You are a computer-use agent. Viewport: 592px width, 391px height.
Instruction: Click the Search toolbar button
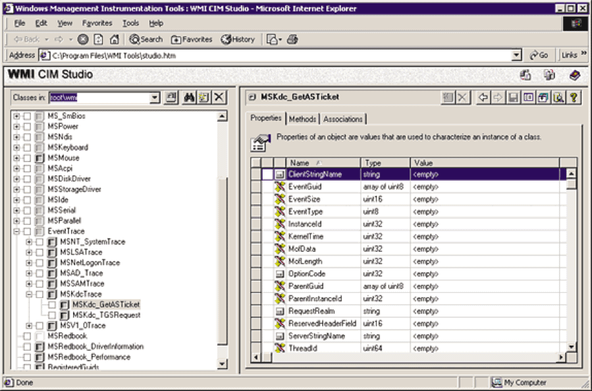tap(146, 40)
